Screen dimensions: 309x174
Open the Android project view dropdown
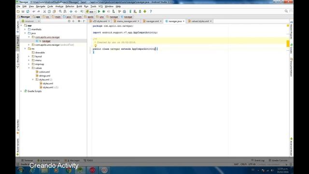(31, 21)
